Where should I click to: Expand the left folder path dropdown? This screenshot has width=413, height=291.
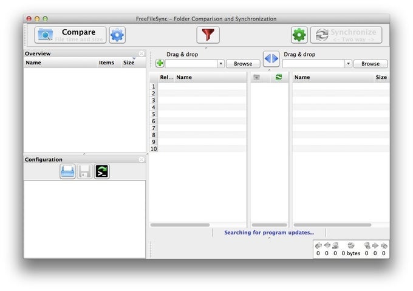click(220, 64)
